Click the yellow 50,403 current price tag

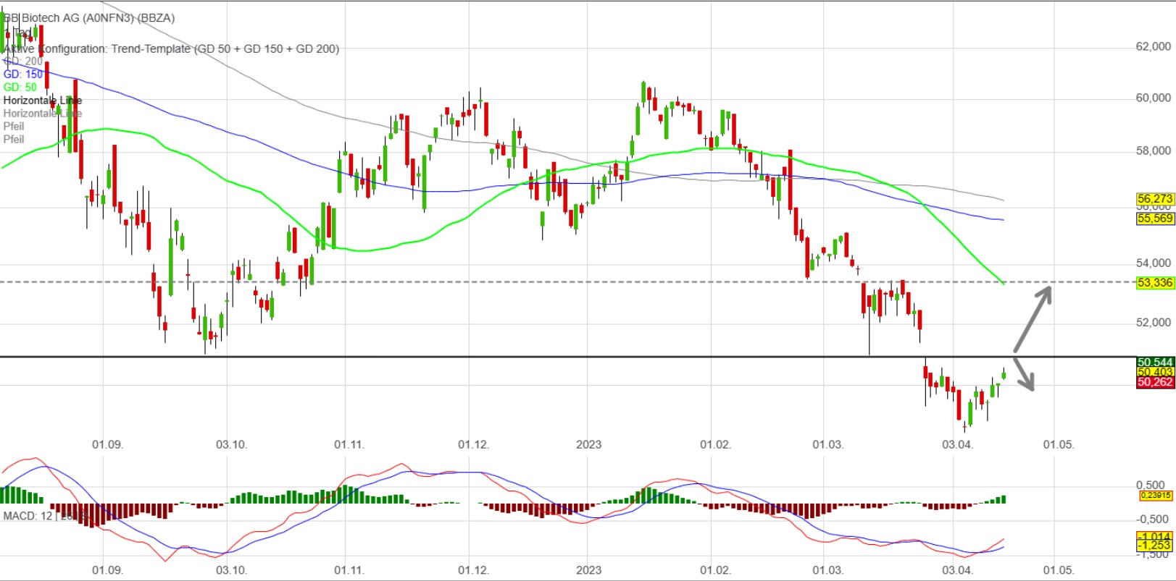1154,372
